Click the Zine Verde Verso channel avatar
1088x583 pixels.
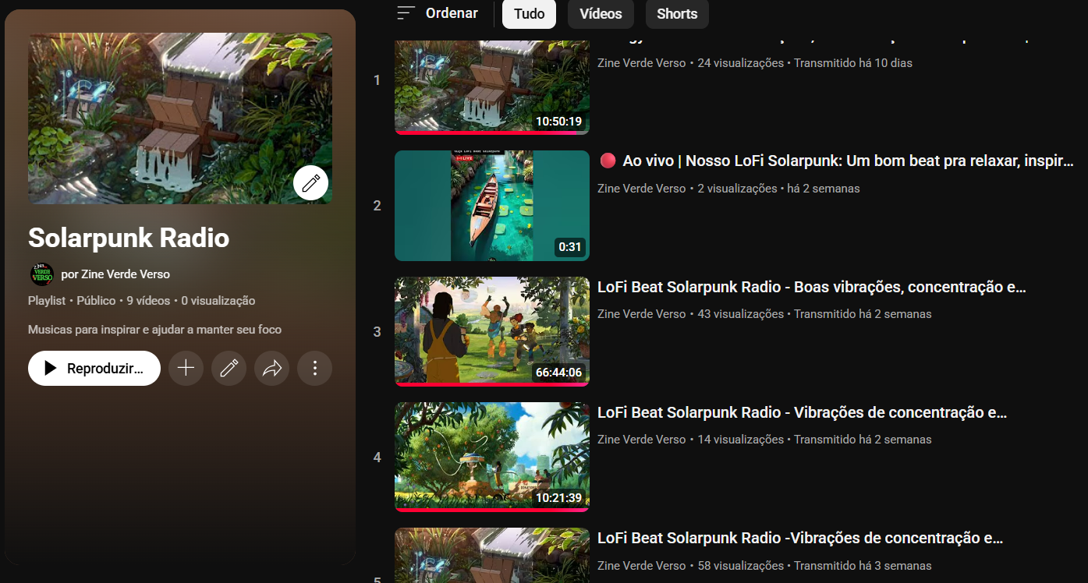[x=41, y=274]
